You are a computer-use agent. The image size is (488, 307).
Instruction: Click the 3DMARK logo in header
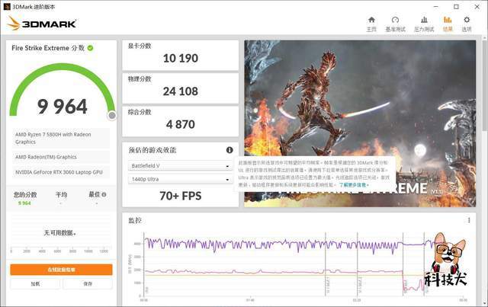tap(42, 24)
